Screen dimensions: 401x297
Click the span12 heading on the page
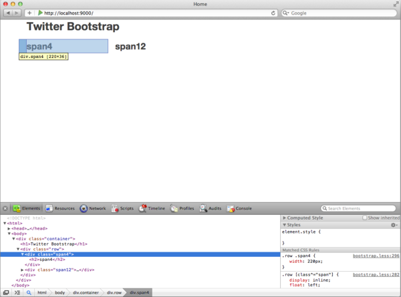click(130, 47)
